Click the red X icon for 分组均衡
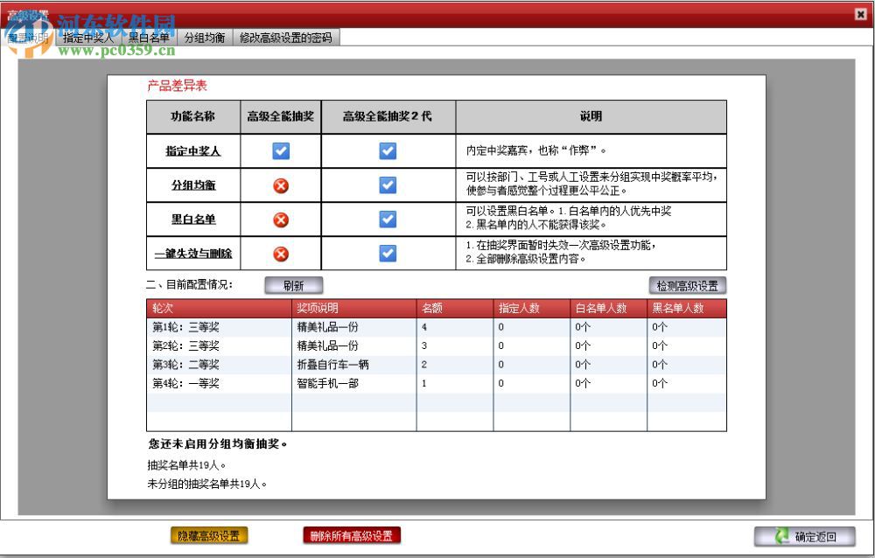This screenshot has width=875, height=558. 281,185
